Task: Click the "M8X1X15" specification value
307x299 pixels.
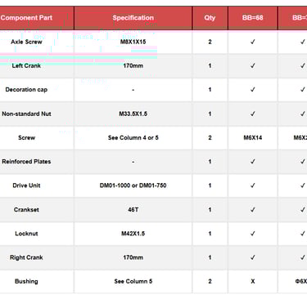Action: coord(133,42)
